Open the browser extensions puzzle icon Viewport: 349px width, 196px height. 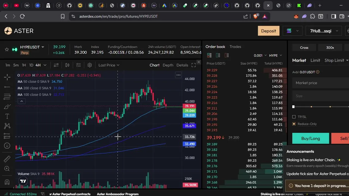coord(313,16)
